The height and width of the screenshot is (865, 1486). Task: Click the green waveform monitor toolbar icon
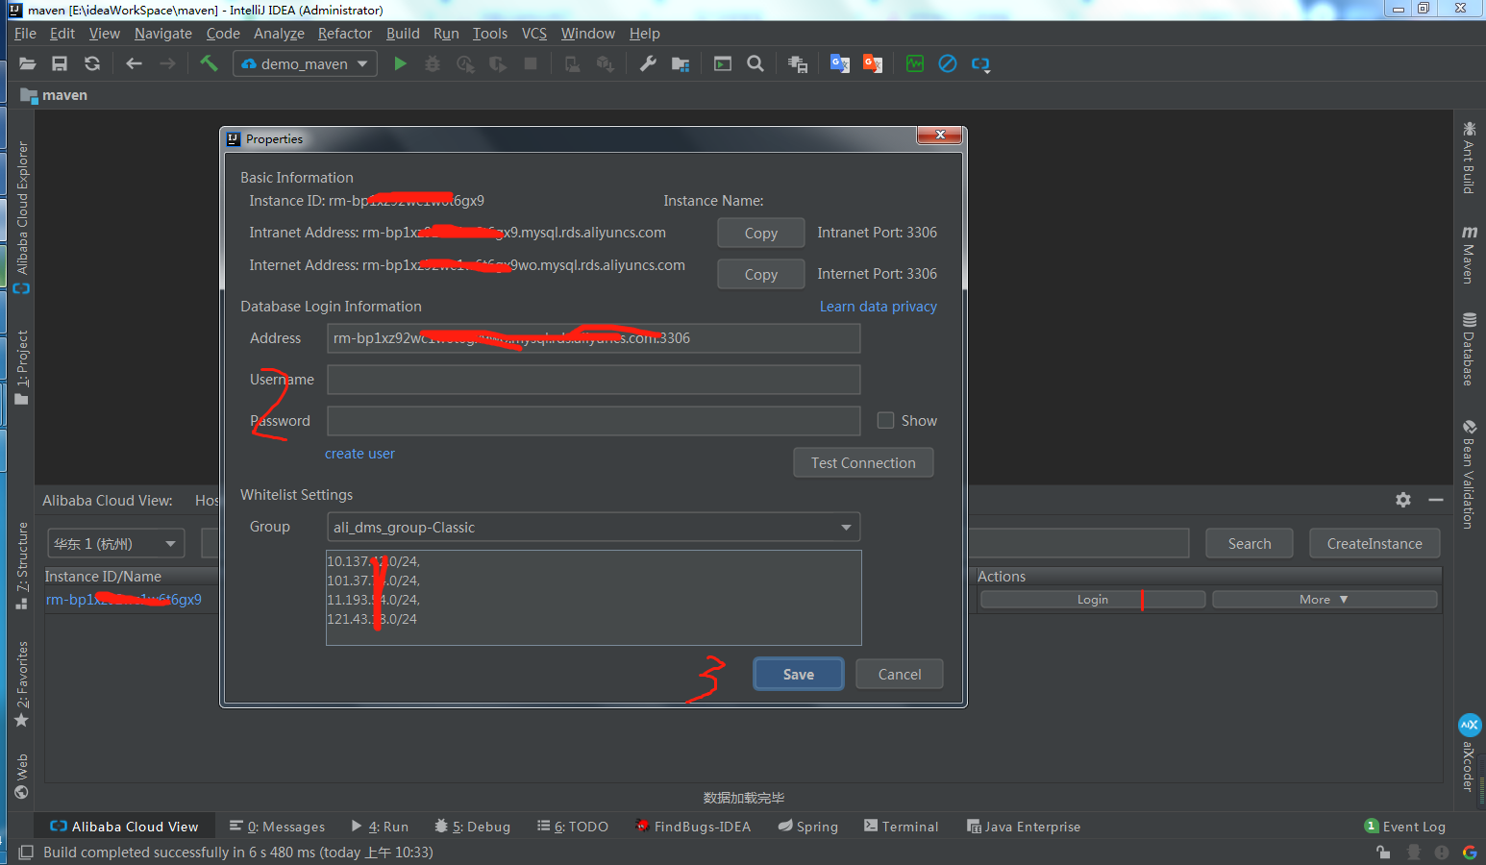click(x=915, y=63)
